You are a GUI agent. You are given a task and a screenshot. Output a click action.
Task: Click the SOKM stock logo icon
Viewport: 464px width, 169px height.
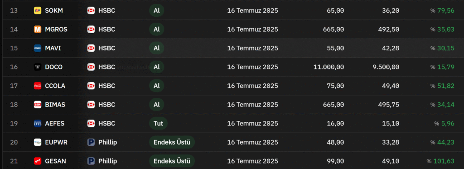coord(38,11)
